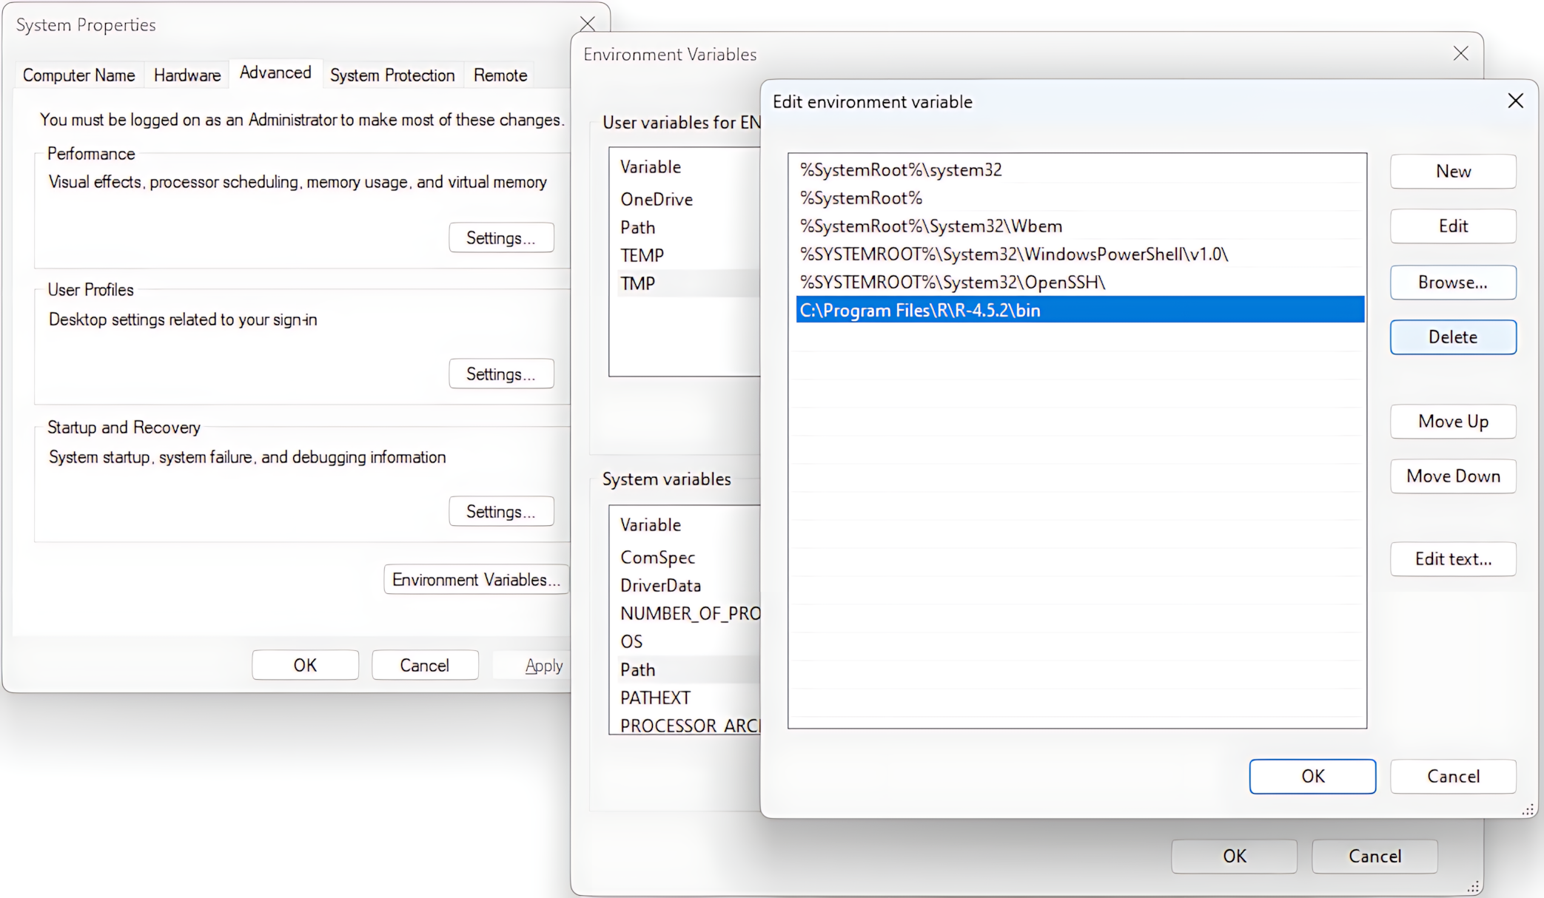Open Edit text... mode
The width and height of the screenshot is (1544, 898).
point(1452,559)
